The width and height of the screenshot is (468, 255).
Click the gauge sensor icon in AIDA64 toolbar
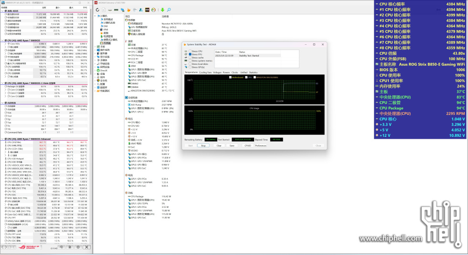153,10
